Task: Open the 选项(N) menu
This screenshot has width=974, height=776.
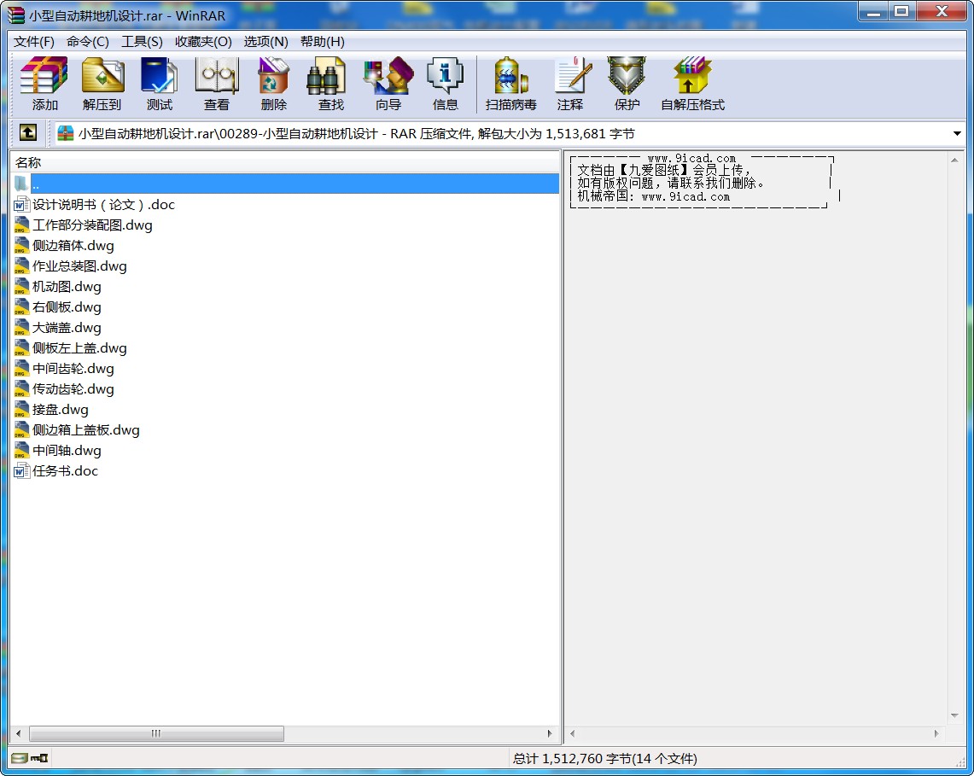Action: [265, 42]
